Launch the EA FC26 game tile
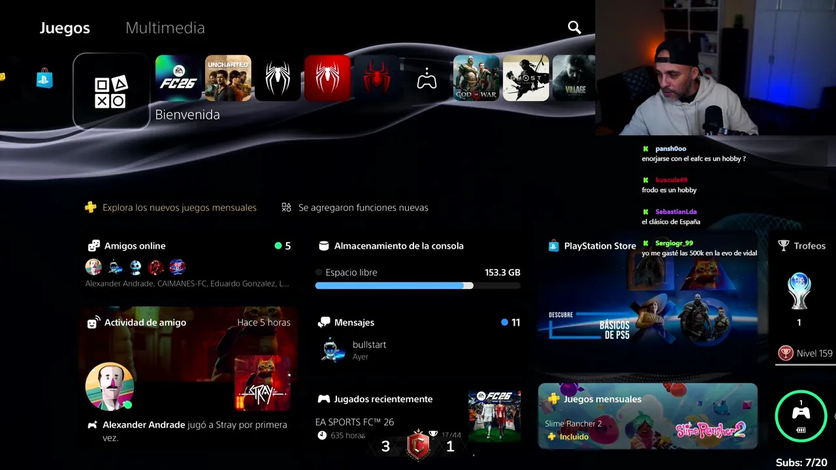The image size is (836, 470). point(178,78)
